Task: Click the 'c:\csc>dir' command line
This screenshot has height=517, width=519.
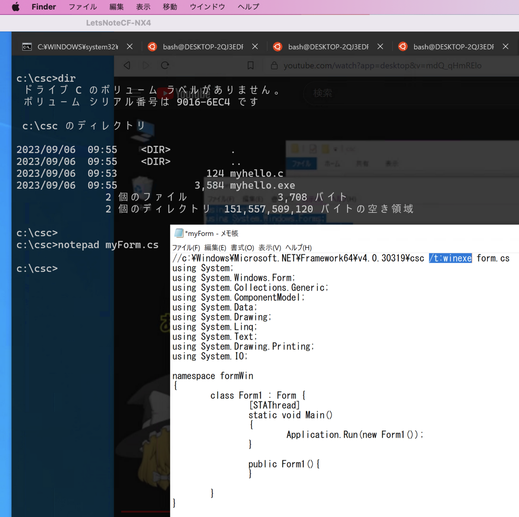Action: point(46,78)
